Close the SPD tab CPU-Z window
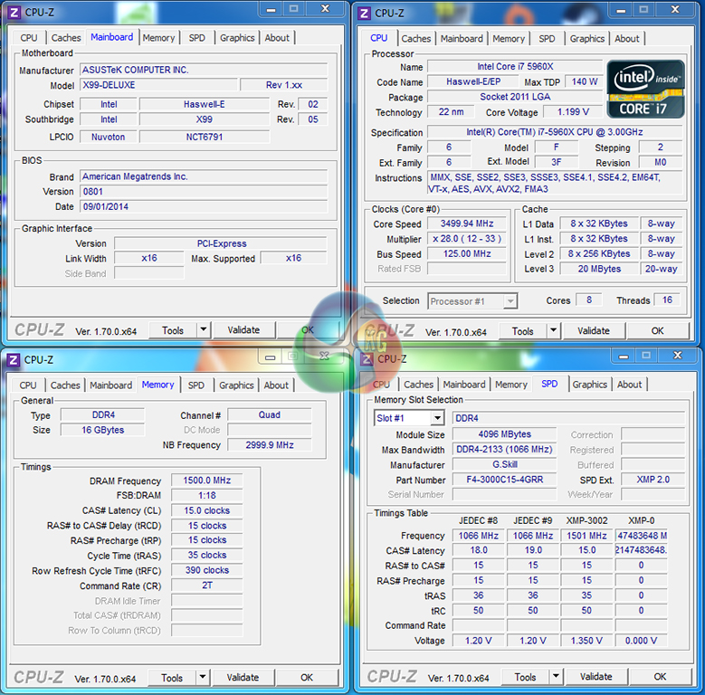 coord(678,356)
